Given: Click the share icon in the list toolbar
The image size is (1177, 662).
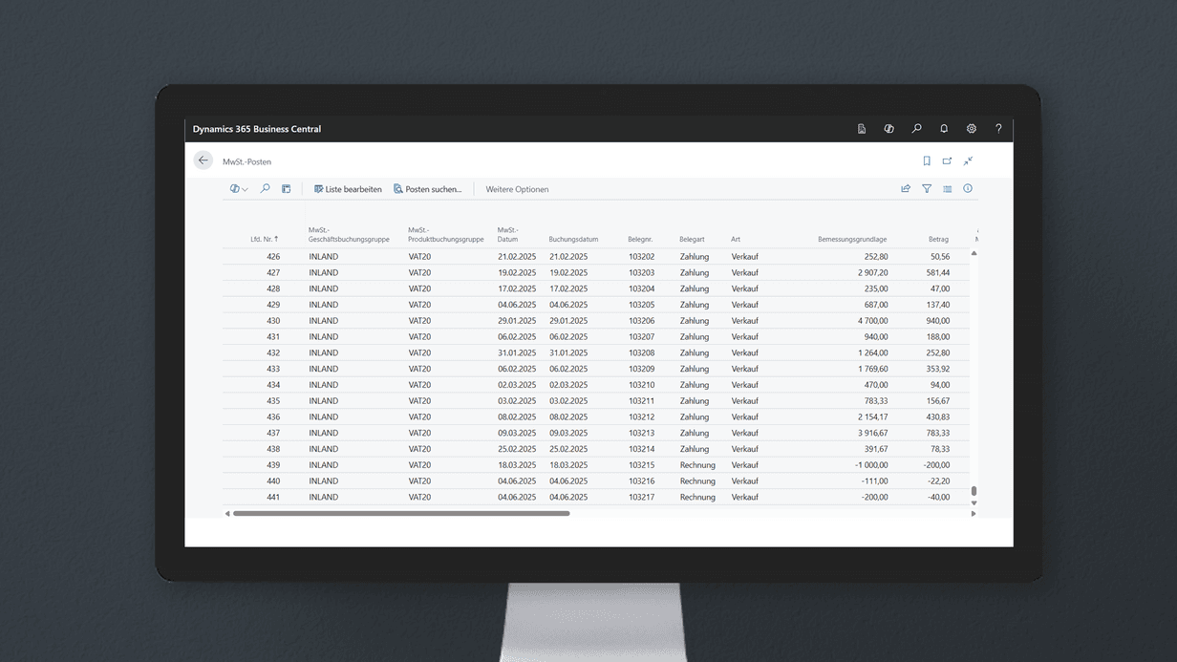Looking at the screenshot, I should (906, 189).
